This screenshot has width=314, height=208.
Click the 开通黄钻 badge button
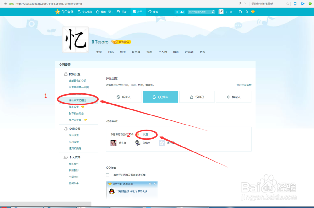[121, 42]
